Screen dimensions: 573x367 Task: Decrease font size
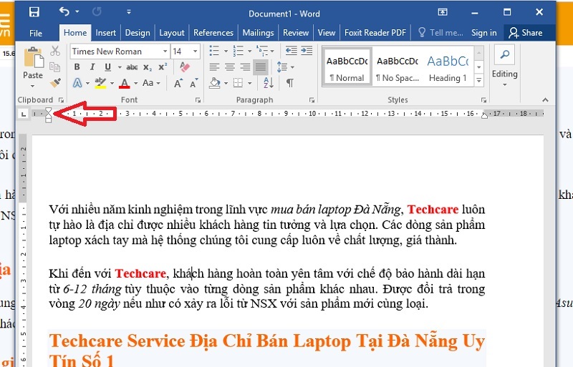193,83
